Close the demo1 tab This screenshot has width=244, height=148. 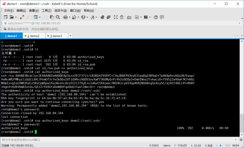coord(20,36)
